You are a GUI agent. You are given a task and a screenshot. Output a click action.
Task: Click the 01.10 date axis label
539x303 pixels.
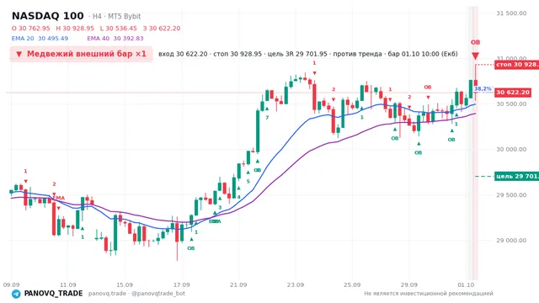[466, 285]
